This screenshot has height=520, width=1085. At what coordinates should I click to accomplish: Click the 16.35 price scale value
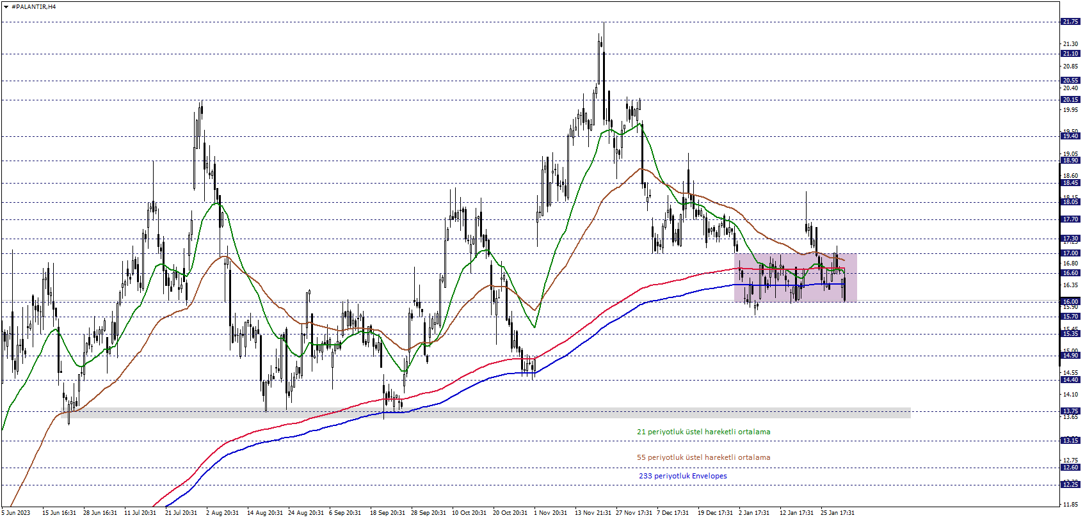[1070, 285]
